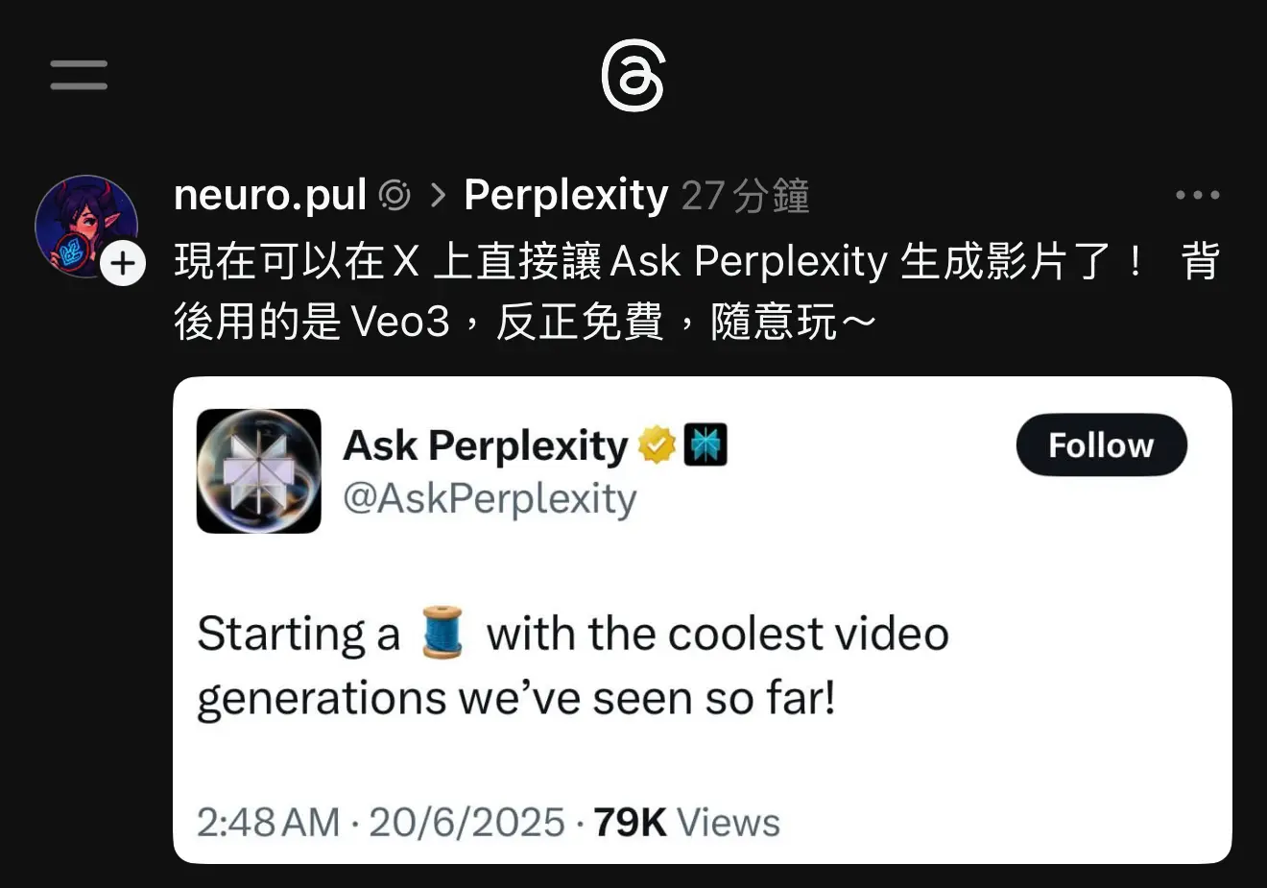Image resolution: width=1267 pixels, height=888 pixels.
Task: Open the Ask Perplexity avatar image
Action: [x=259, y=470]
